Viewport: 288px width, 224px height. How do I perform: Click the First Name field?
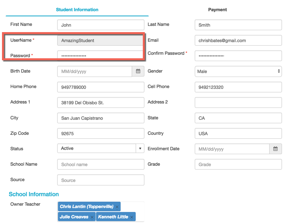click(101, 25)
